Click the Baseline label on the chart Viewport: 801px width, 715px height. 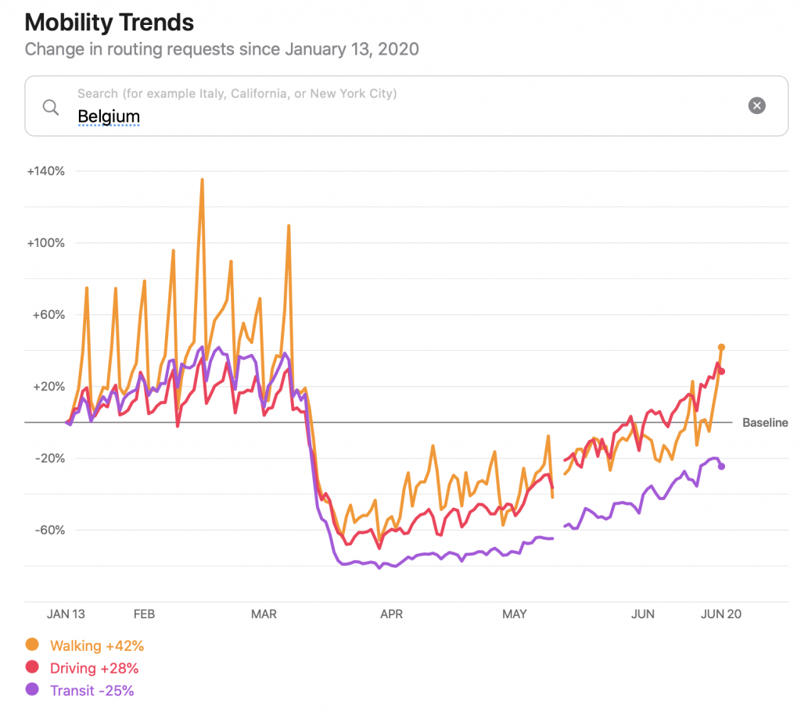(x=765, y=423)
